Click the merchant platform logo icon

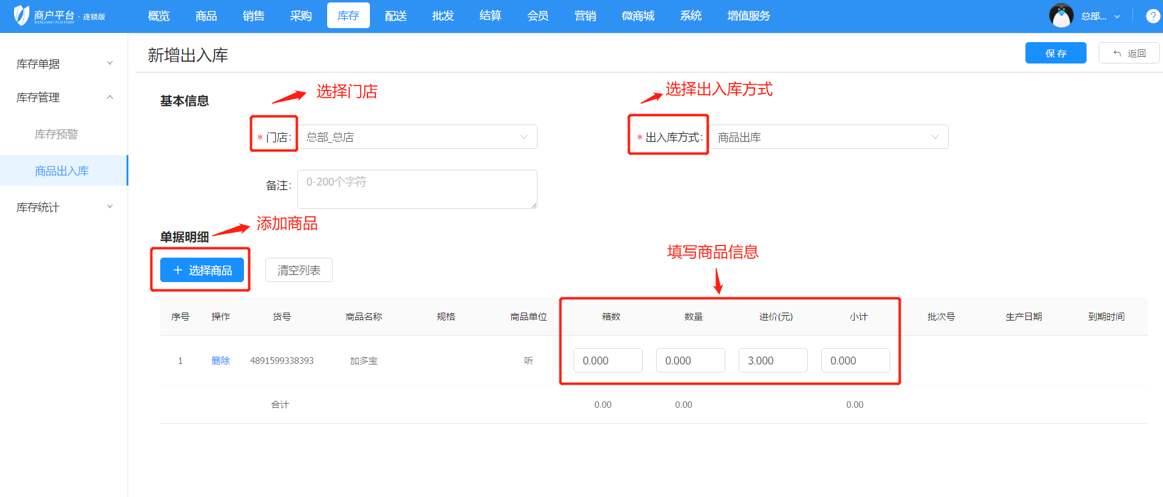pyautogui.click(x=21, y=16)
